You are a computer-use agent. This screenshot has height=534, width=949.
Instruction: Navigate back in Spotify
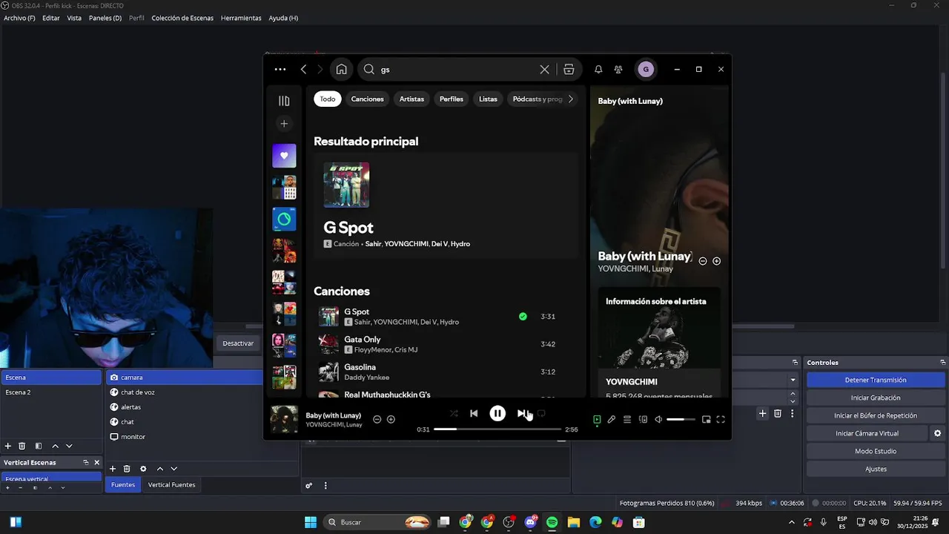[x=303, y=69]
